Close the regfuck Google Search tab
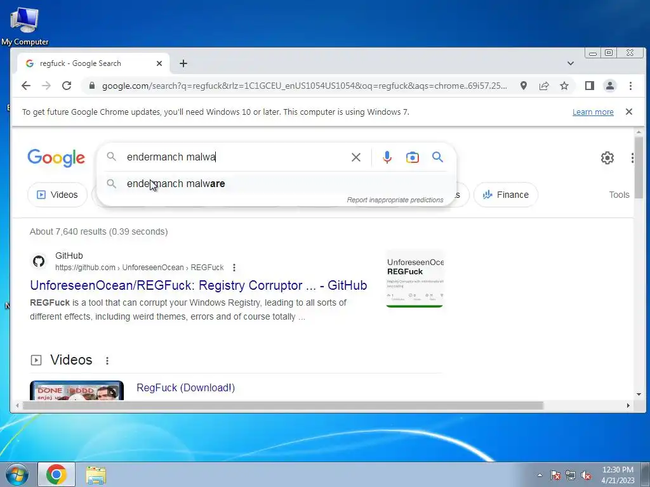The height and width of the screenshot is (487, 650). (159, 63)
